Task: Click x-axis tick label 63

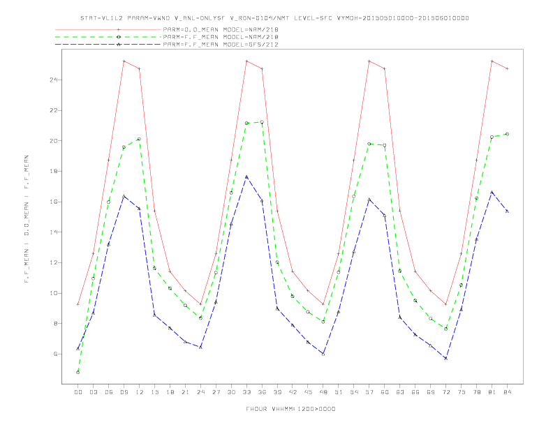Action: point(400,392)
